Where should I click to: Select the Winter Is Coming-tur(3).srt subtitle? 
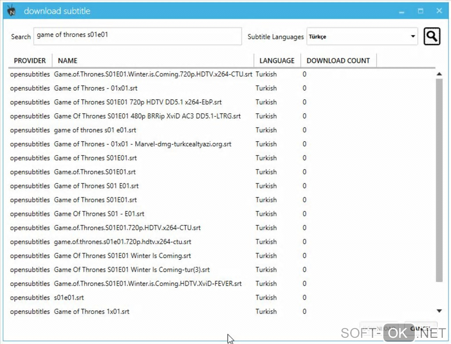coord(132,270)
